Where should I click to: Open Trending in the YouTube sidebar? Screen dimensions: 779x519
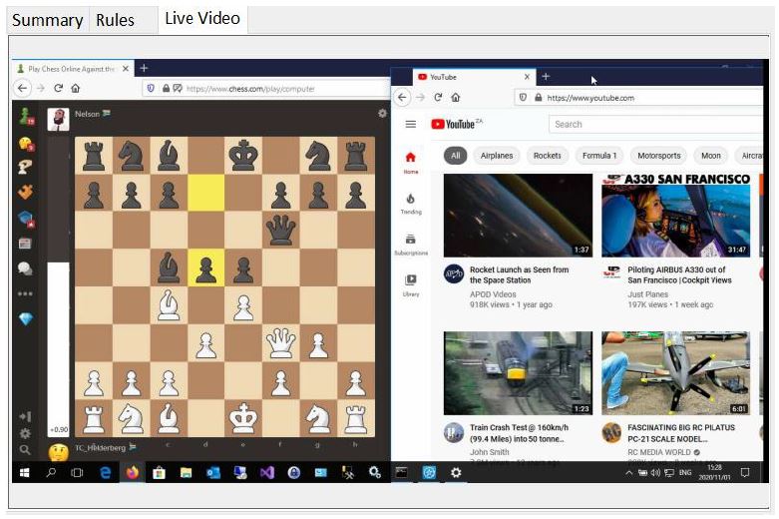point(410,203)
